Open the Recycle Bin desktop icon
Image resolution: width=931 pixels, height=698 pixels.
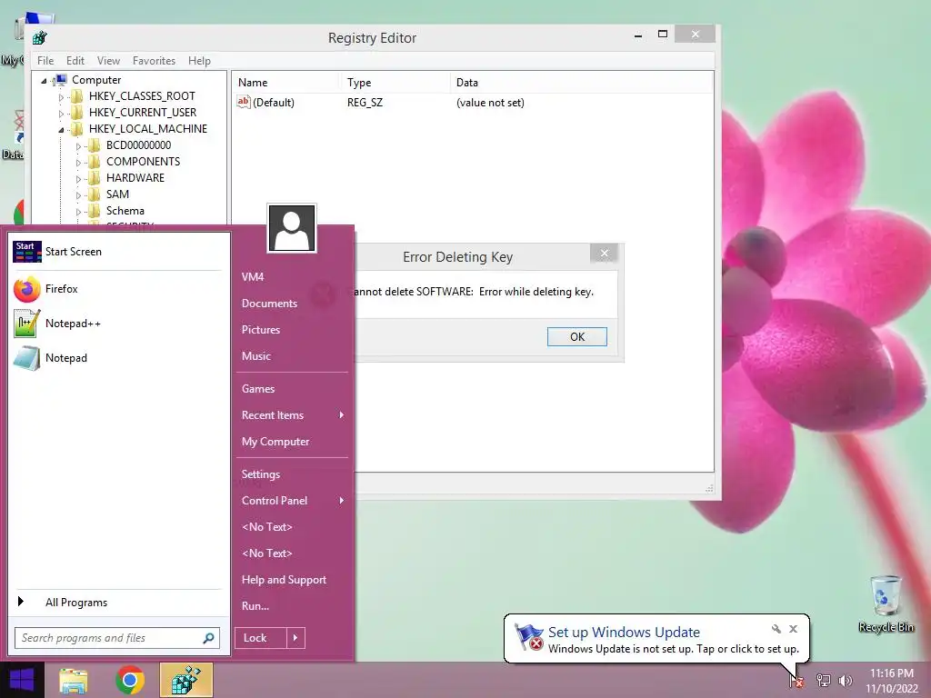[x=886, y=603]
